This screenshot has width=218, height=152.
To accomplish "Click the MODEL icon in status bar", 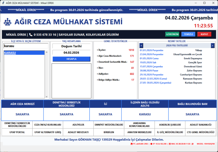I will [193, 144].
